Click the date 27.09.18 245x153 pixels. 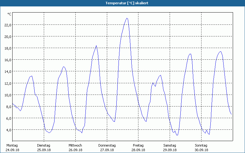click(x=107, y=150)
